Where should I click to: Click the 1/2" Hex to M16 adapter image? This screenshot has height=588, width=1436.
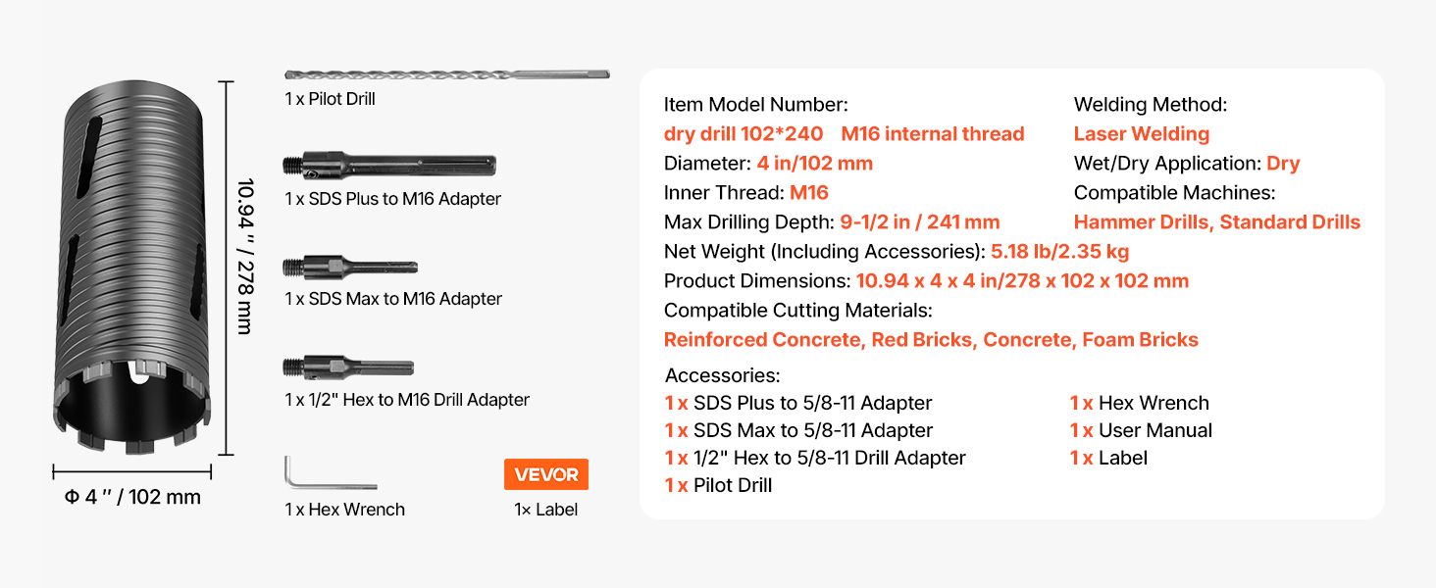coord(347,367)
